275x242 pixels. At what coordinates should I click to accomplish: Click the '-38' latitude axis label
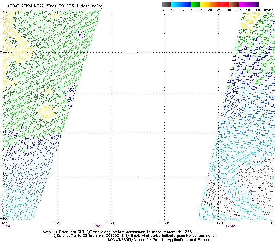[x=3, y=175]
